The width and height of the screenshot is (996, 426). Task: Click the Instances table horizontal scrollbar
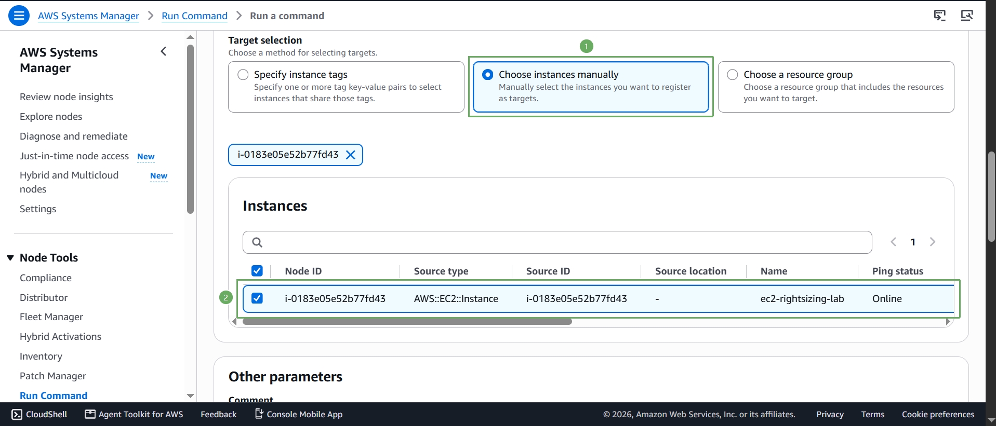(x=407, y=322)
